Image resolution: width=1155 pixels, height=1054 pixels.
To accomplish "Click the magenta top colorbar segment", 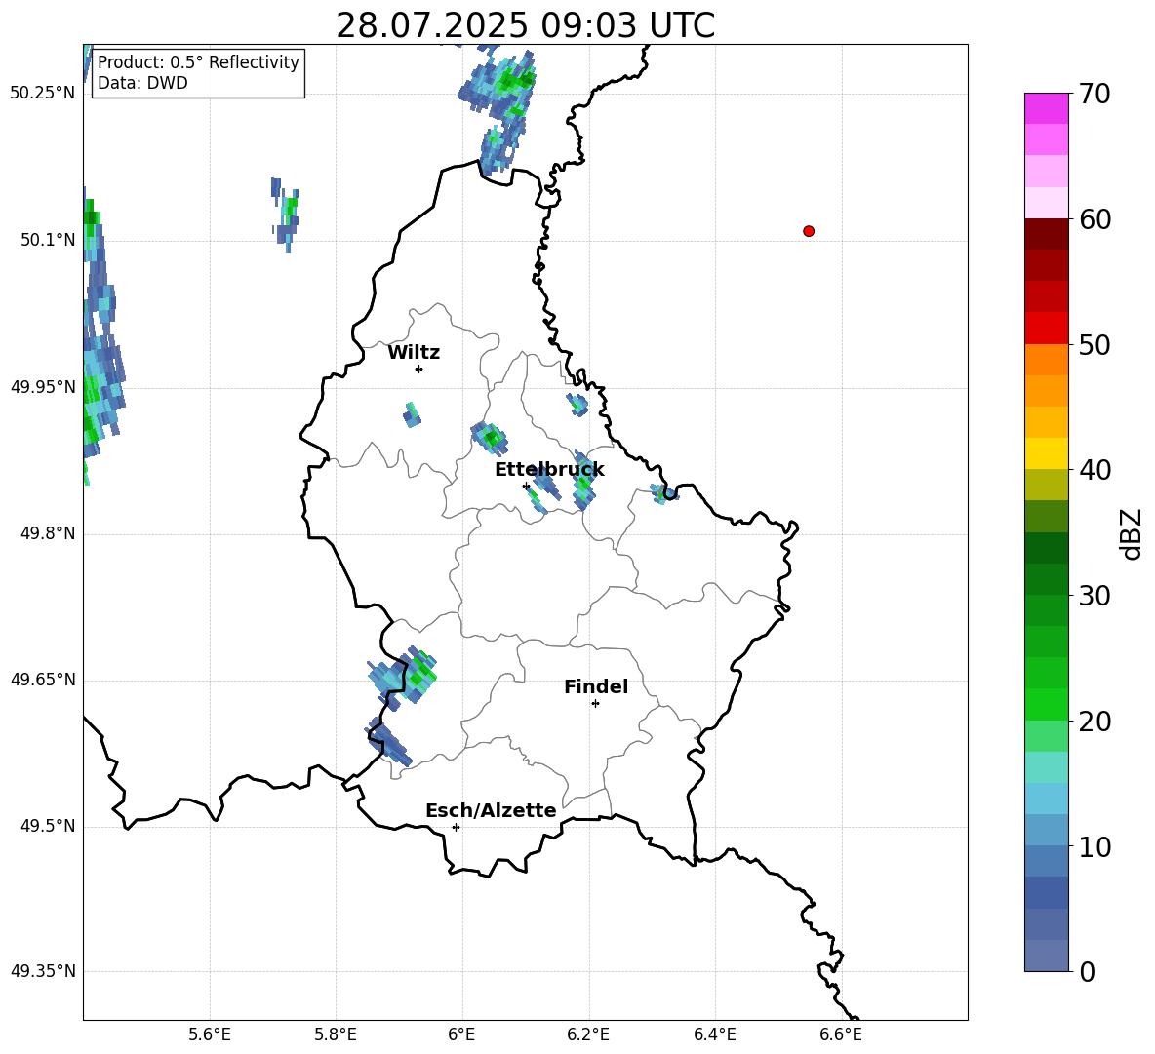I will [1046, 109].
